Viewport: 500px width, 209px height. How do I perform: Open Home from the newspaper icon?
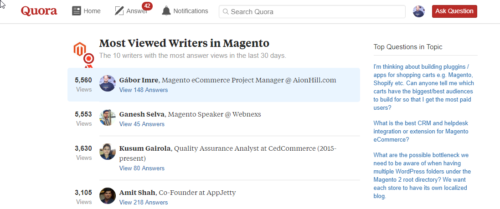pos(77,11)
